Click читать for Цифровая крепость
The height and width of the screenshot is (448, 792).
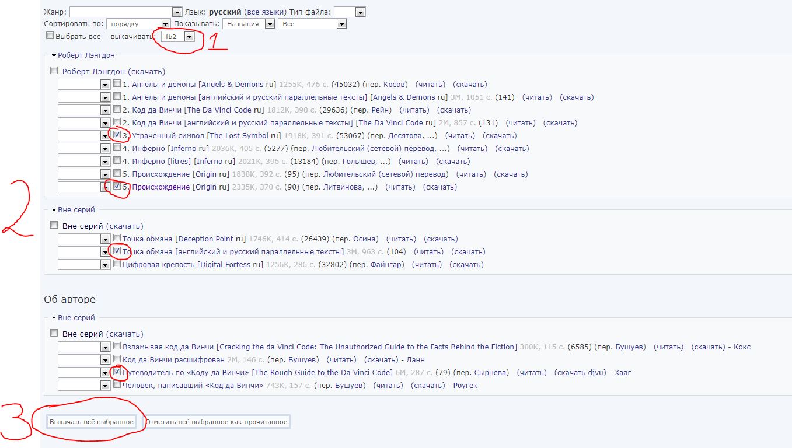427,265
